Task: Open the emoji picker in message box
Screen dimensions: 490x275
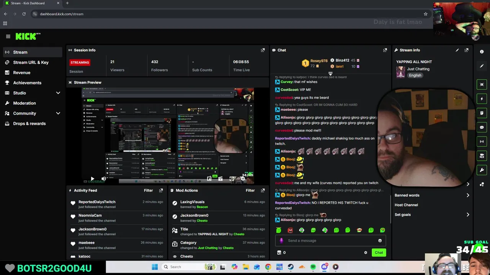Action: [380, 241]
